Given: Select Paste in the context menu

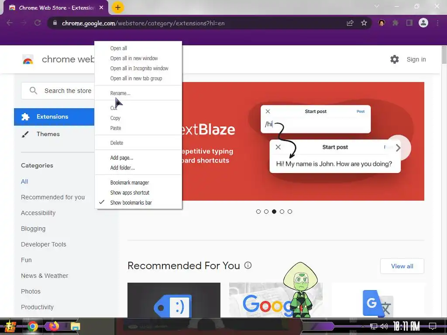Looking at the screenshot, I should pos(138,128).
